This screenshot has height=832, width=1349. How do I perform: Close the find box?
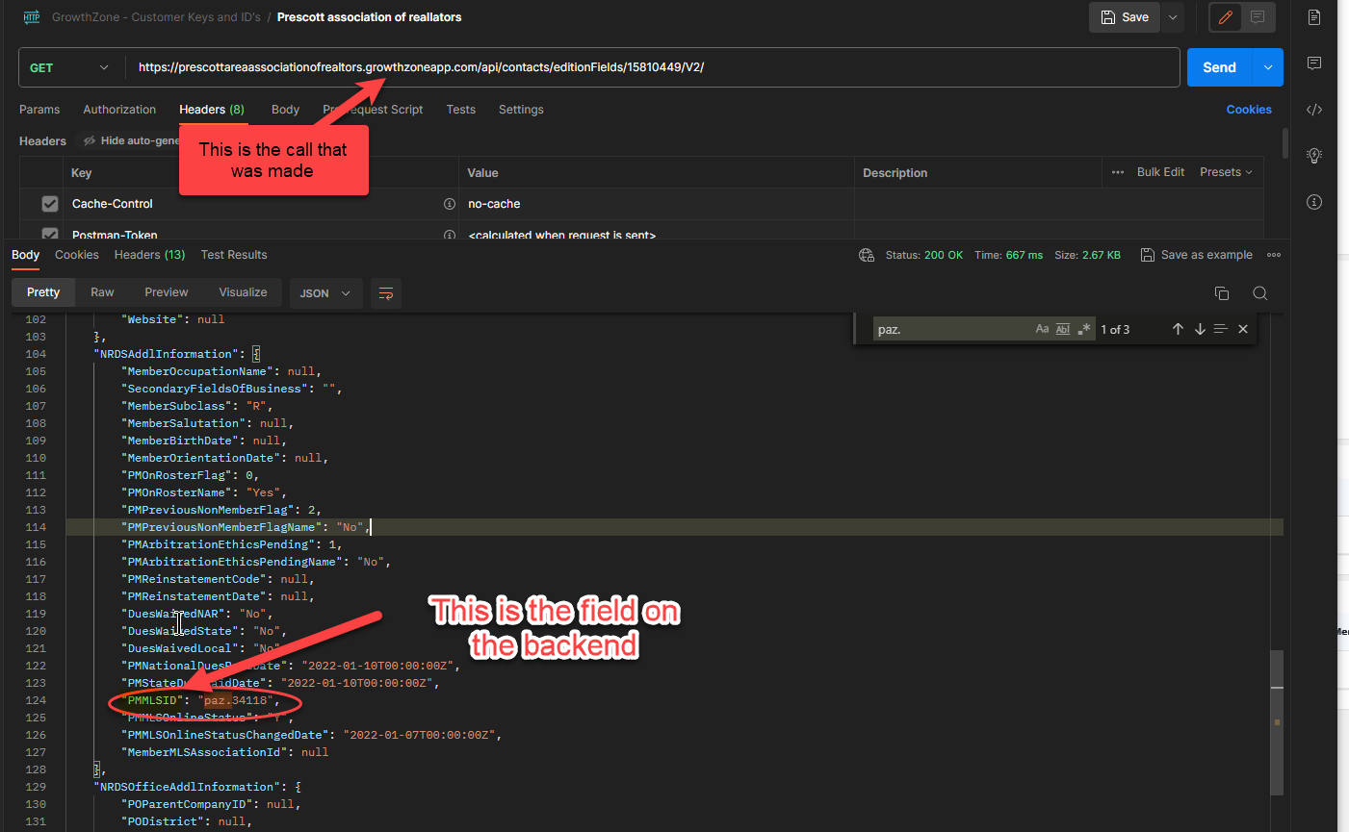(1243, 329)
